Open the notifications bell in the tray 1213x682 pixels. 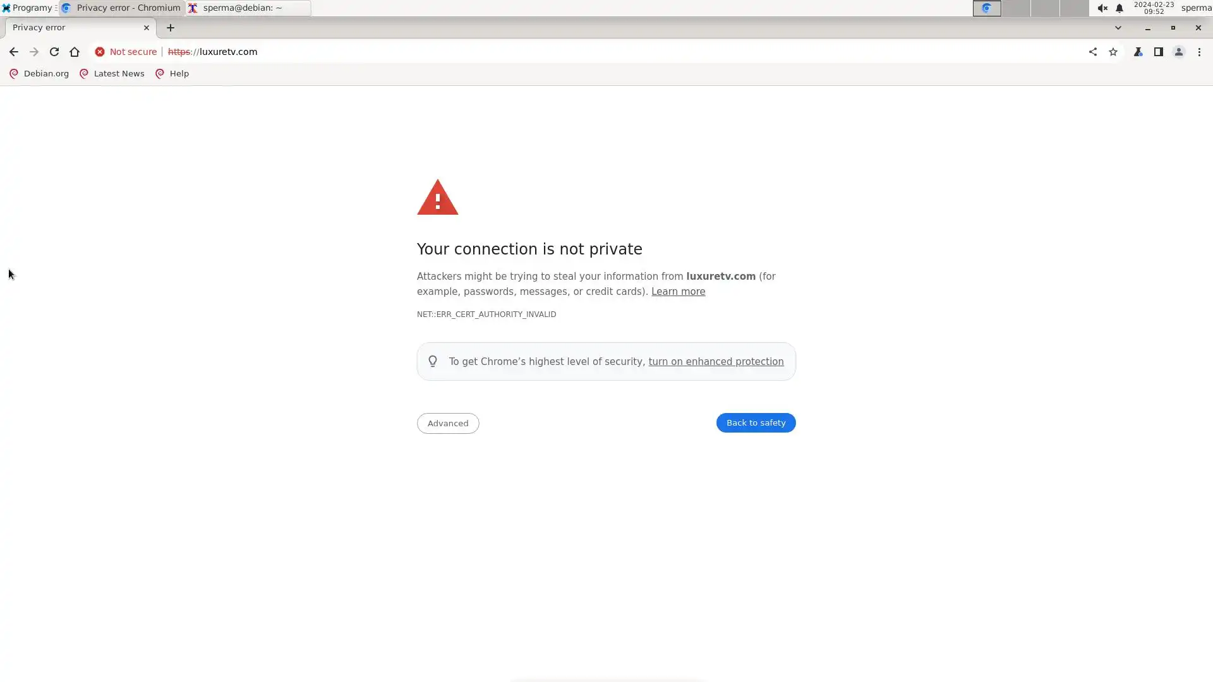tap(1119, 8)
